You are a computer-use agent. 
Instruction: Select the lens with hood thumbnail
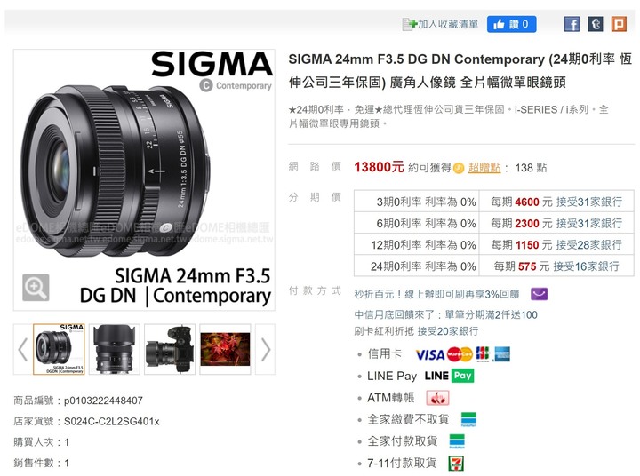pyautogui.click(x=115, y=350)
